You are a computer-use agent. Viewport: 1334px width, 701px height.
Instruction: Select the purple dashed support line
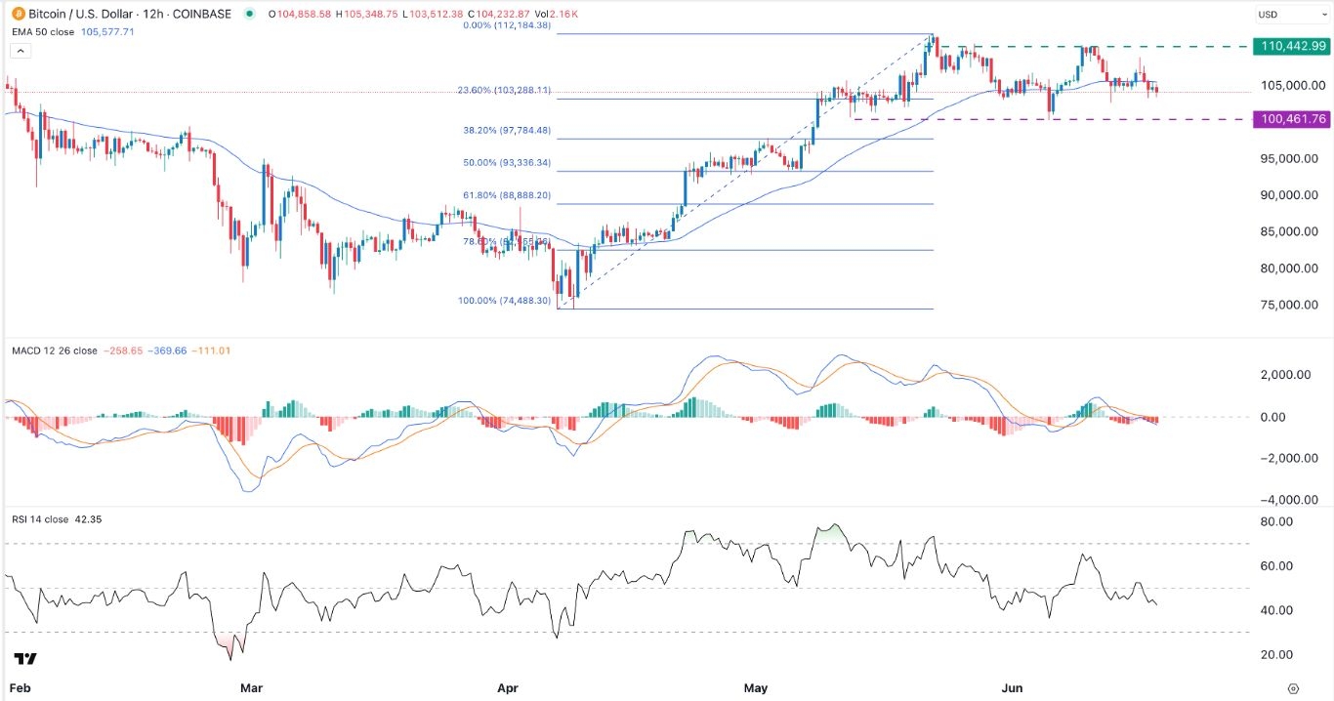[x=1050, y=119]
